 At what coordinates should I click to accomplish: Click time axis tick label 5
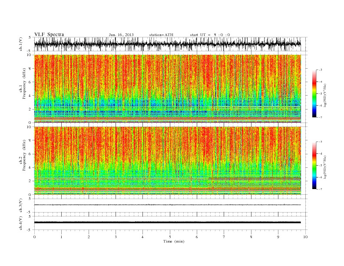(170, 237)
